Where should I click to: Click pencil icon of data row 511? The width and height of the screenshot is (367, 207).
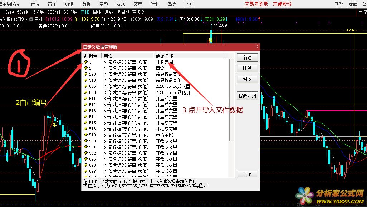pyautogui.click(x=85, y=99)
